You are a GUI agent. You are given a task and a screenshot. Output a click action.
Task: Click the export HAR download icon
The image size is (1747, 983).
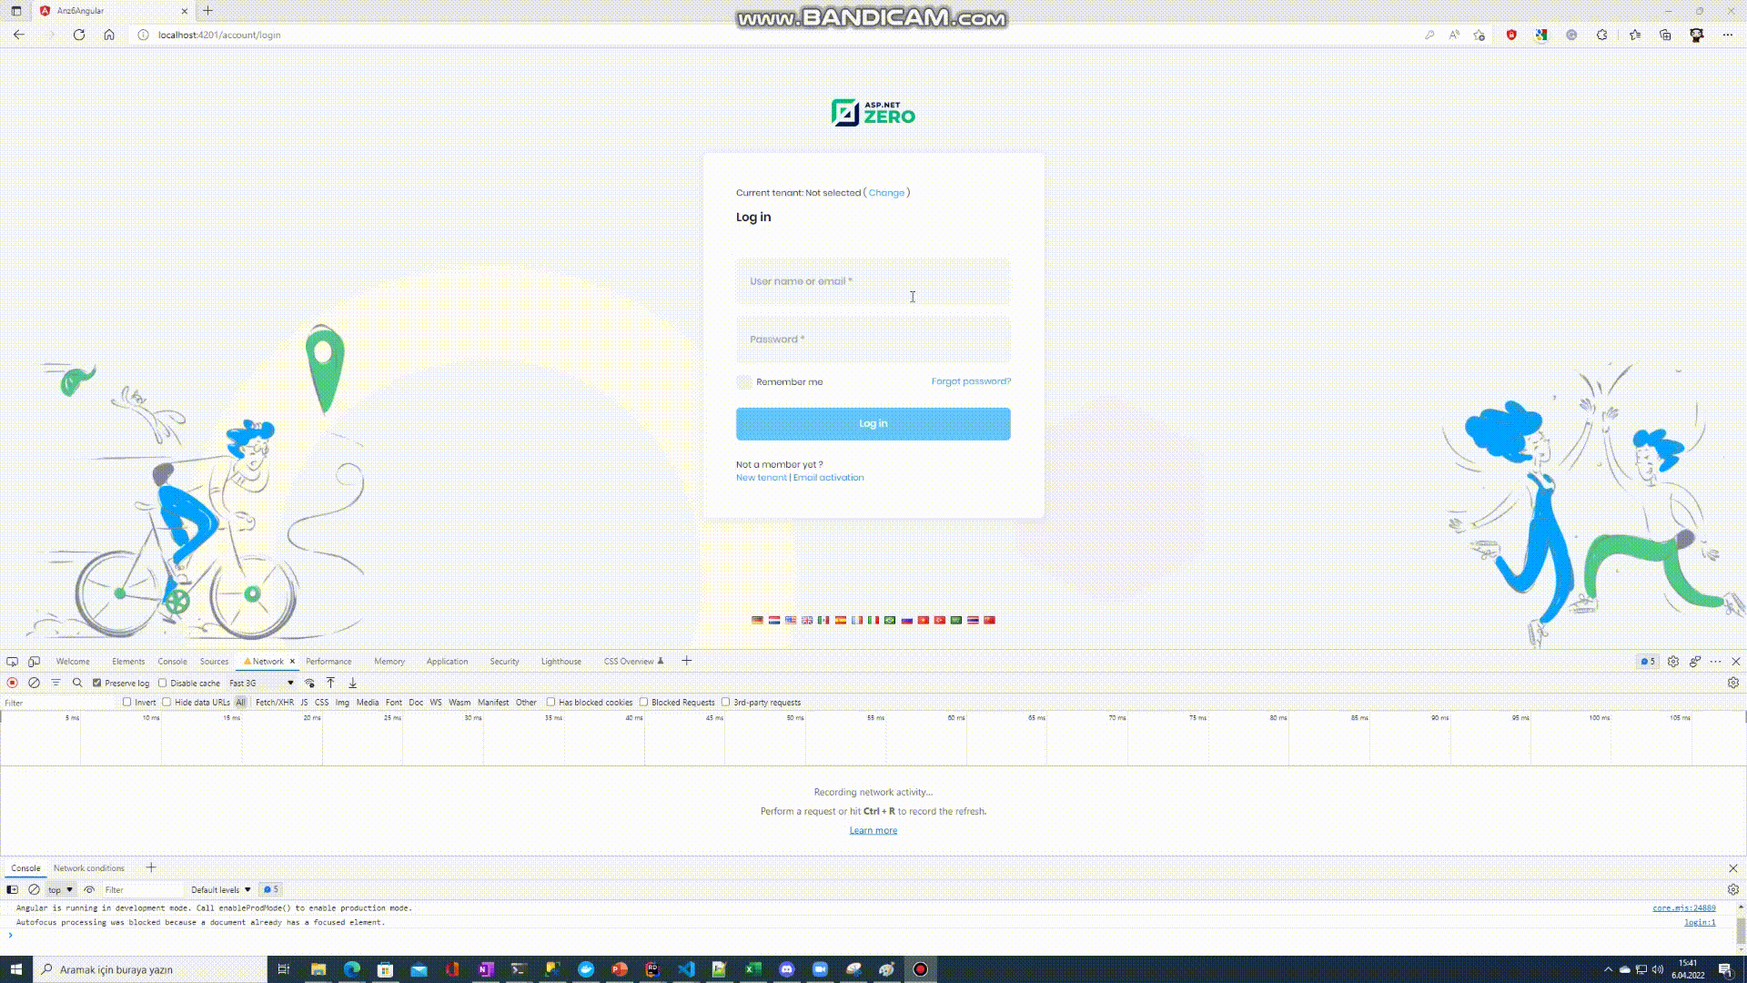[x=353, y=683]
